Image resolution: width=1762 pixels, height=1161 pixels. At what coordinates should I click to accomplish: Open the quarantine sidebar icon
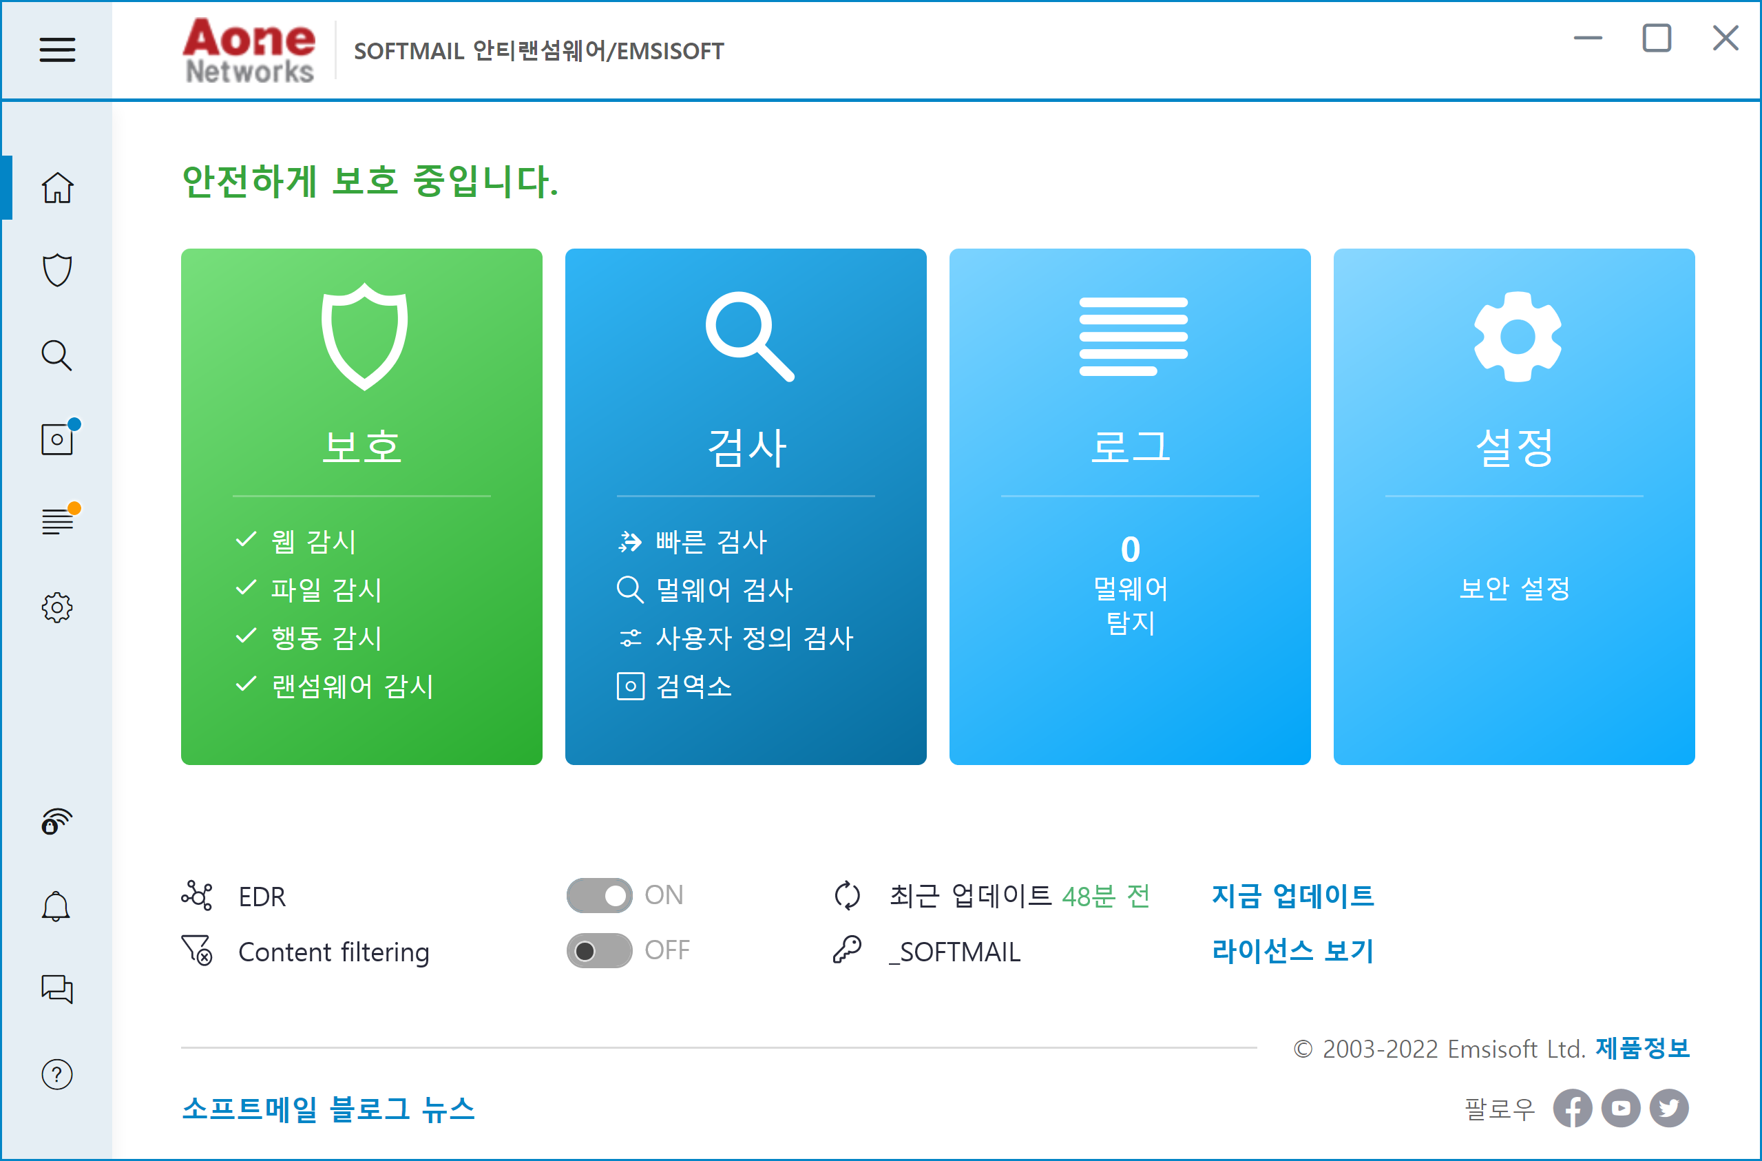[57, 439]
